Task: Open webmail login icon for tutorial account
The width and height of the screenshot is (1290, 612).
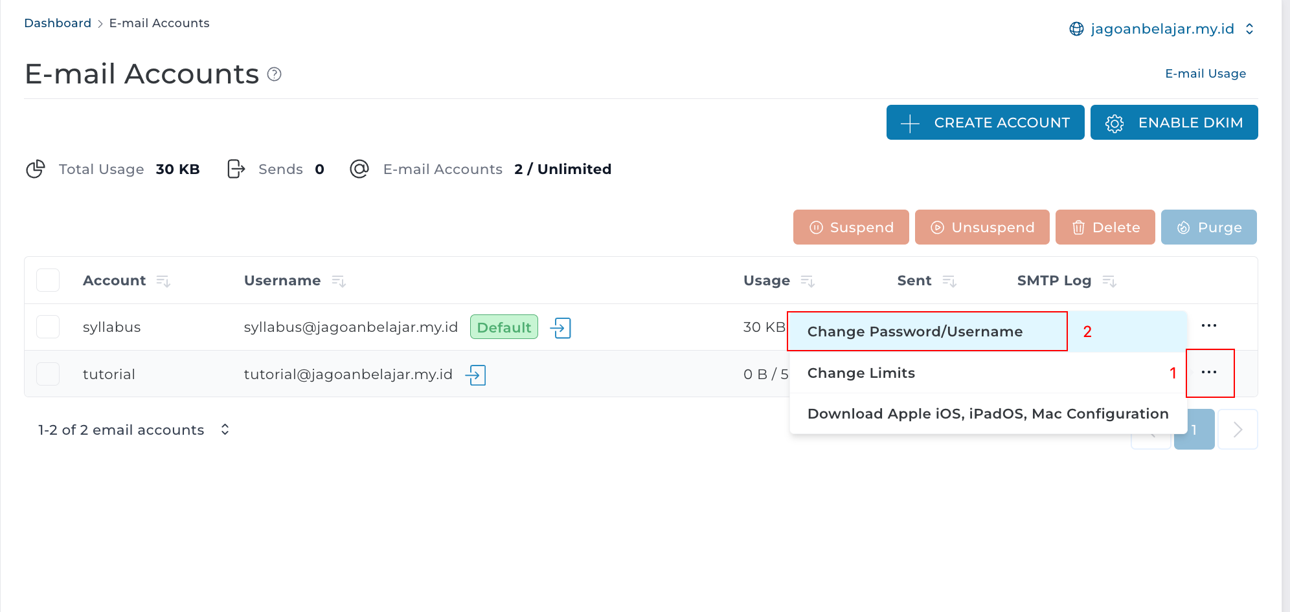Action: click(x=476, y=375)
